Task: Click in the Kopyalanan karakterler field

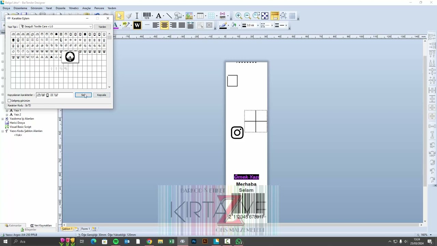Action: tap(55, 95)
